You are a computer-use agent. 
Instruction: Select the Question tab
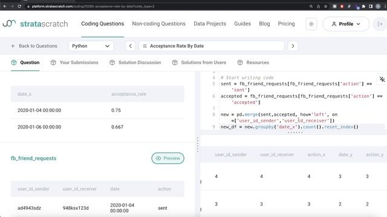pyautogui.click(x=25, y=63)
